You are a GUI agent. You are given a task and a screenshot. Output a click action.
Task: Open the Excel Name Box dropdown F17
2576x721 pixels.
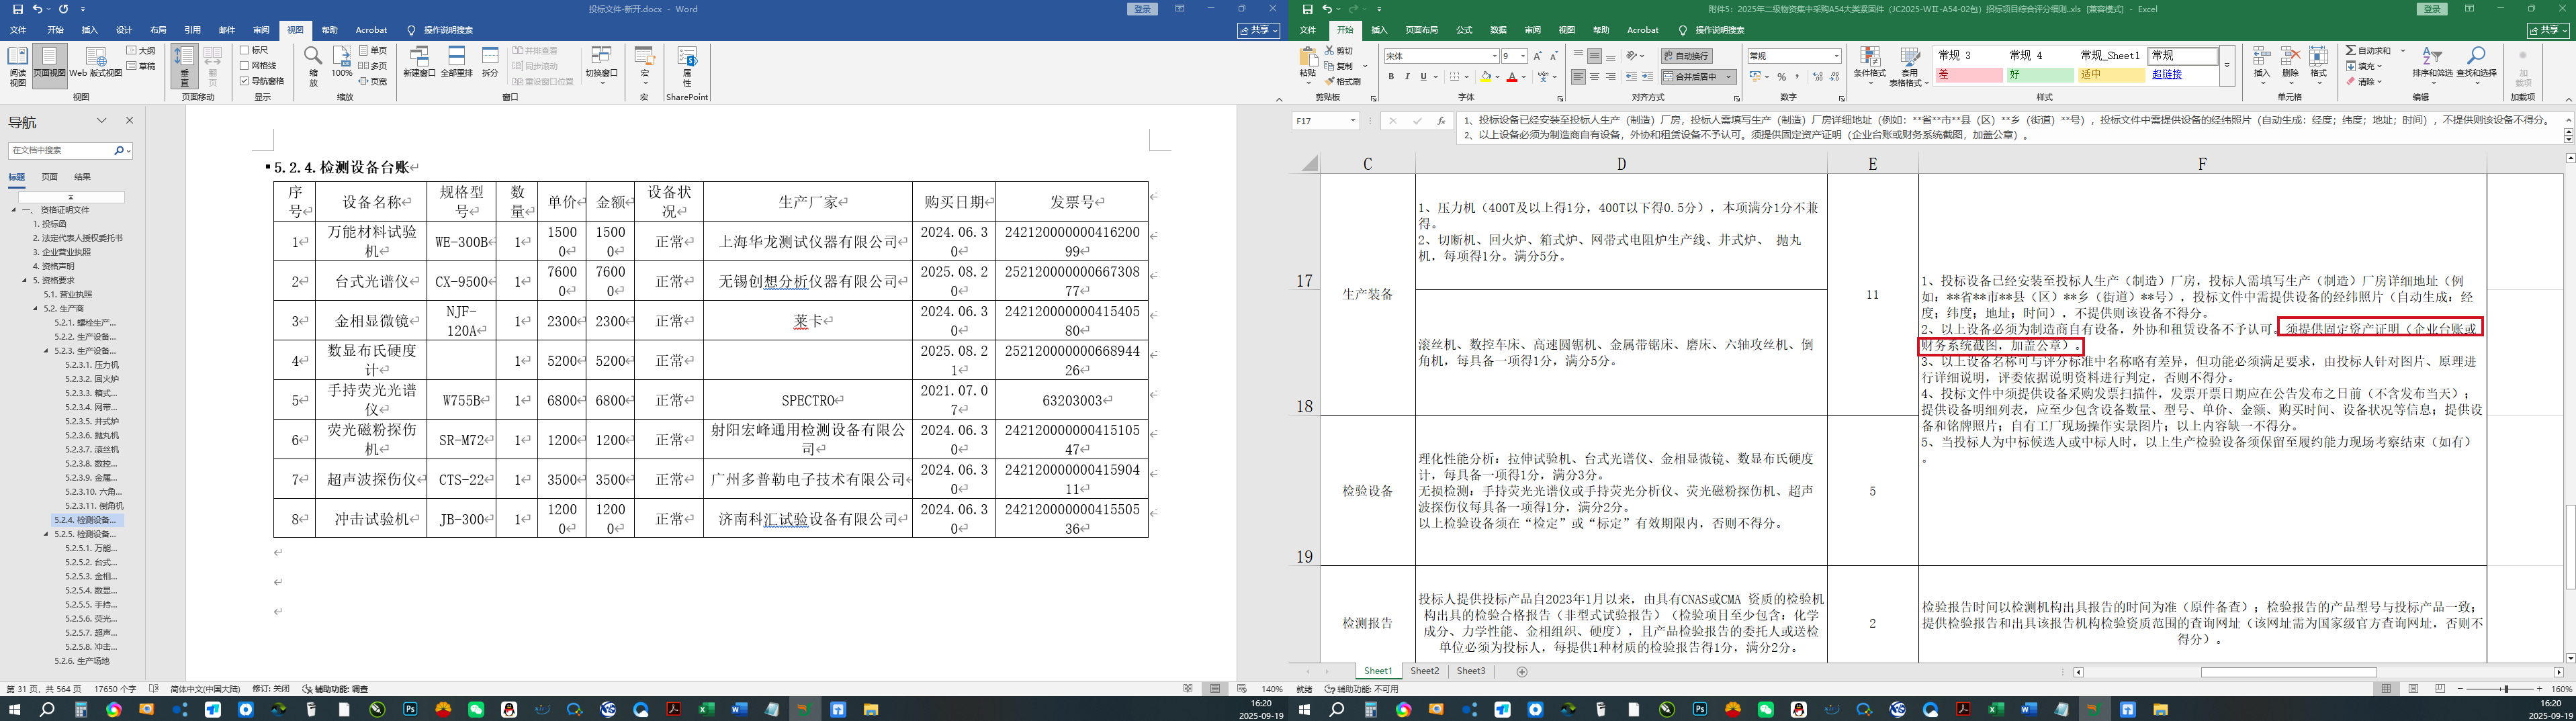(1353, 121)
